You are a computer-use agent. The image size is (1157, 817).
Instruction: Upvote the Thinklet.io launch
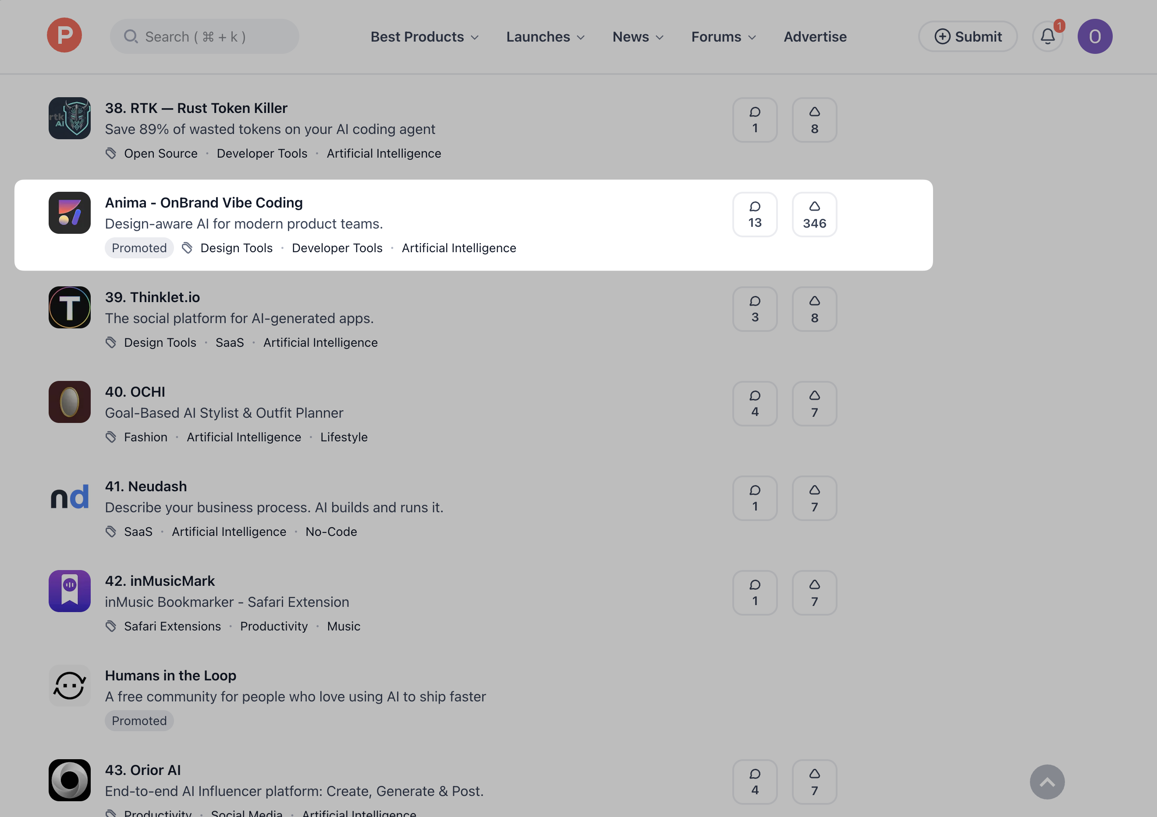click(814, 309)
